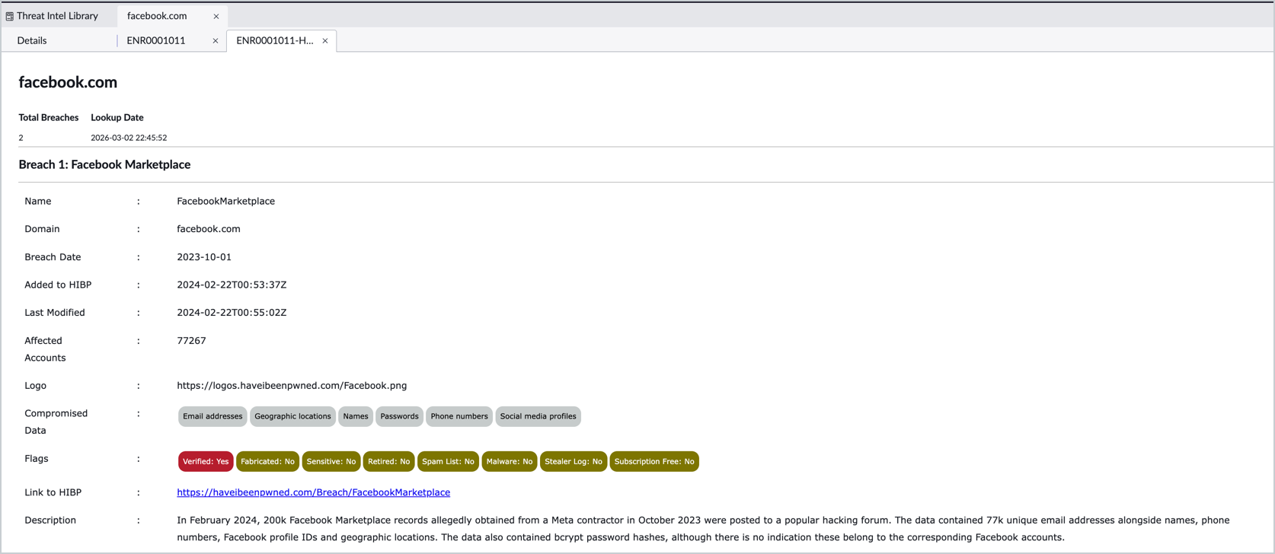This screenshot has height=554, width=1275.
Task: Click the Subscription Free: No flag
Action: [x=654, y=461]
